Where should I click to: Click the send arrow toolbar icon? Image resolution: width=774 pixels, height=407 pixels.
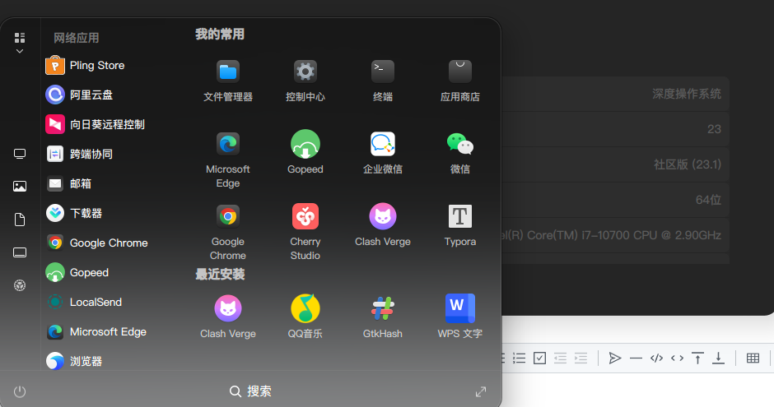[x=614, y=358]
